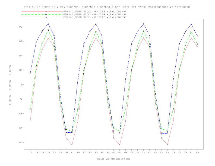The width and height of the screenshot is (215, 166).
Task: Click x-axis tick label 78
Action: pos(185,152)
